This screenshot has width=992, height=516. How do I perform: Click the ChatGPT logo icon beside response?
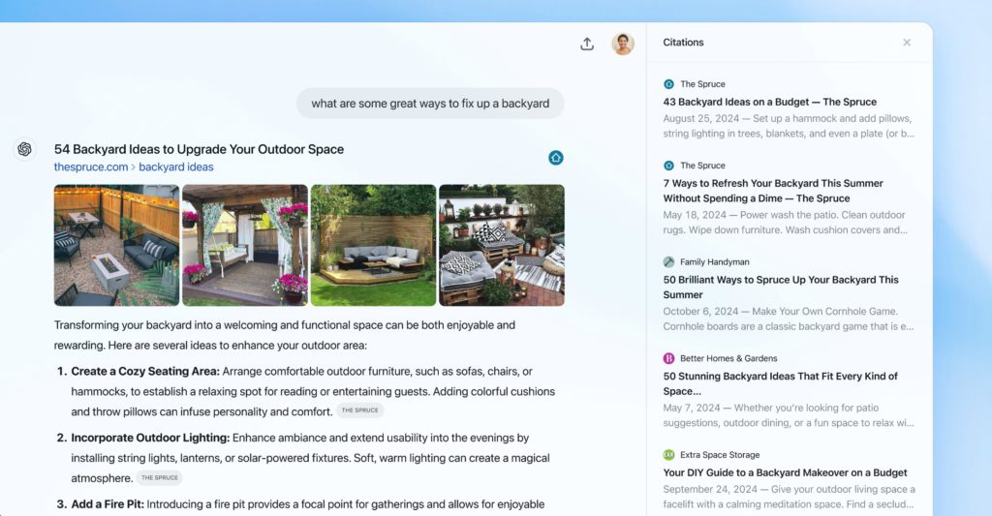[24, 149]
